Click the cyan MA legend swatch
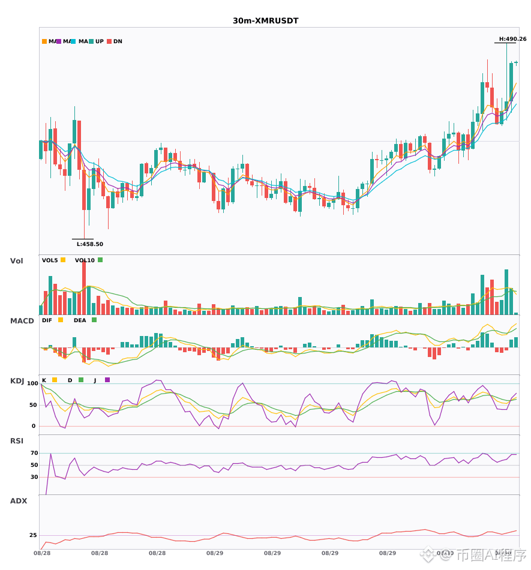This screenshot has height=570, width=531. point(73,41)
